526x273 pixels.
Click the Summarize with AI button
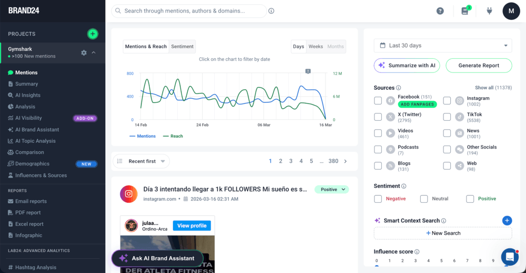[x=407, y=66]
